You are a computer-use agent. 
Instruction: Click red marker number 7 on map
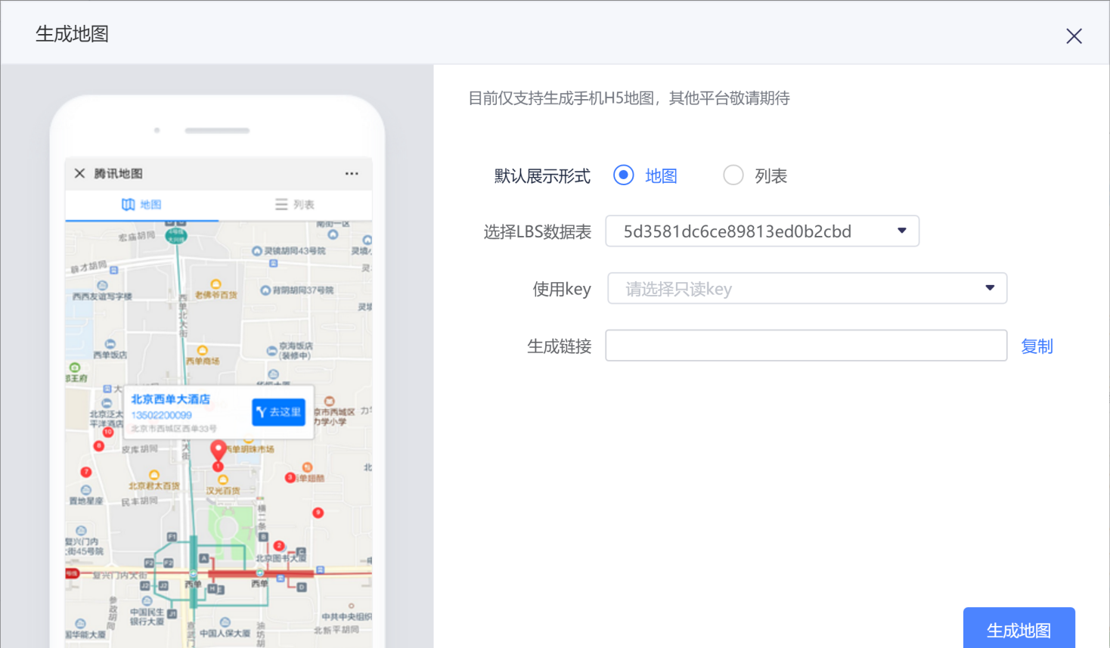pos(85,472)
